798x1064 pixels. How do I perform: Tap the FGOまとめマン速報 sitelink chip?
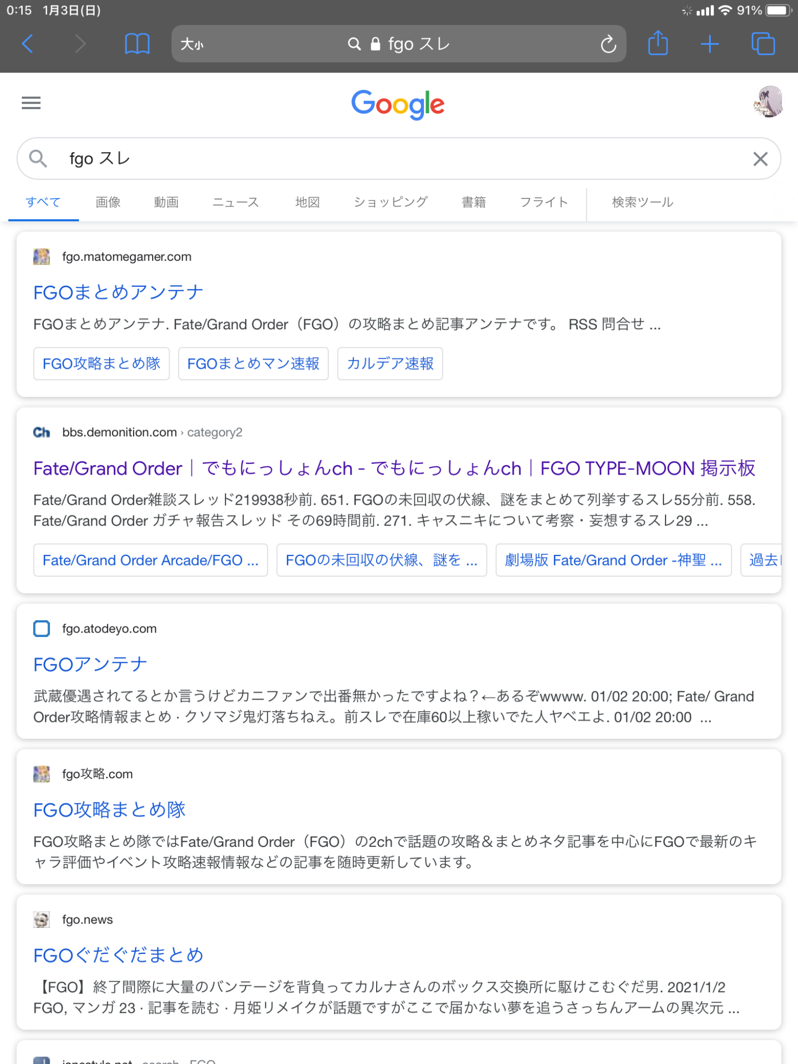click(x=253, y=364)
